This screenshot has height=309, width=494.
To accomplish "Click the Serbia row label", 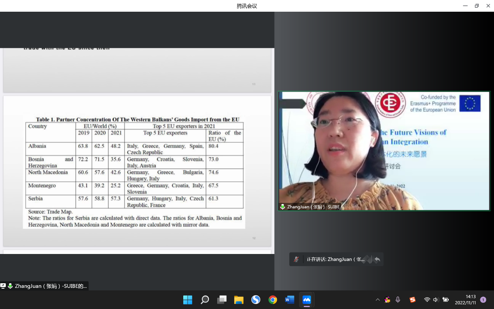I will point(35,199).
